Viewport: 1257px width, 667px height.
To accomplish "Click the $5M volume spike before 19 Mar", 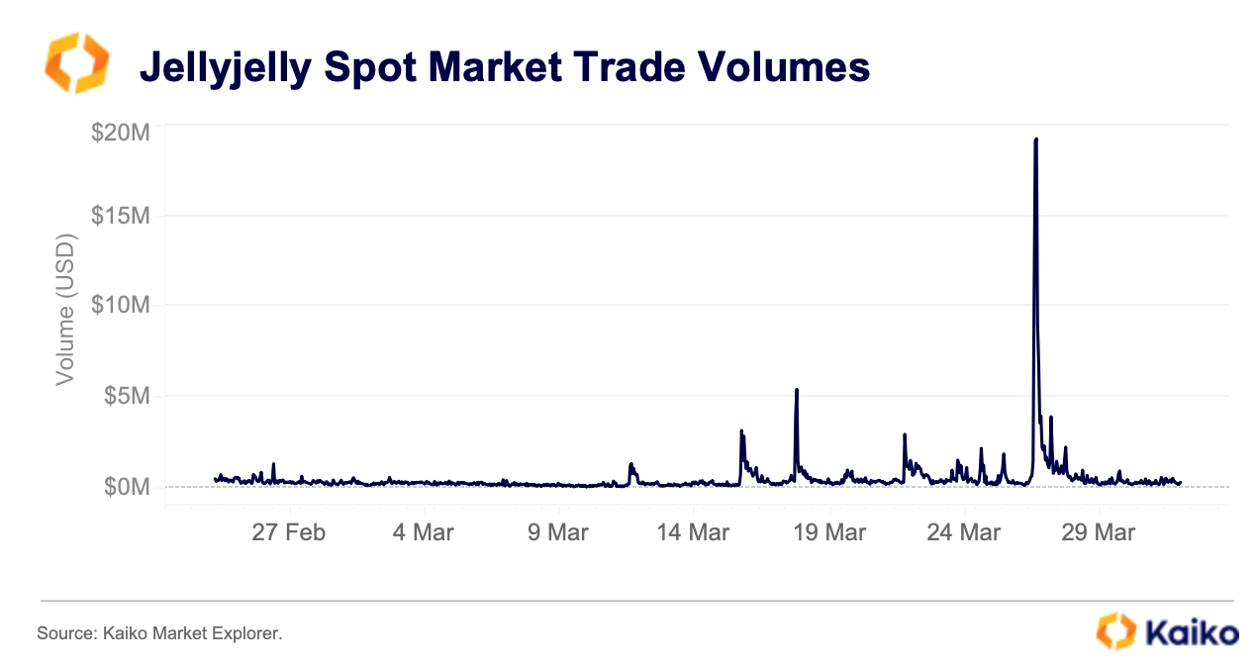I will pyautogui.click(x=796, y=391).
